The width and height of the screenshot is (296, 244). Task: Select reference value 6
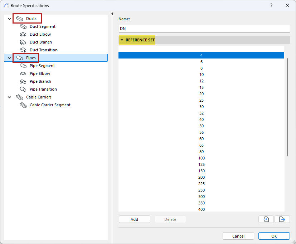click(x=201, y=62)
